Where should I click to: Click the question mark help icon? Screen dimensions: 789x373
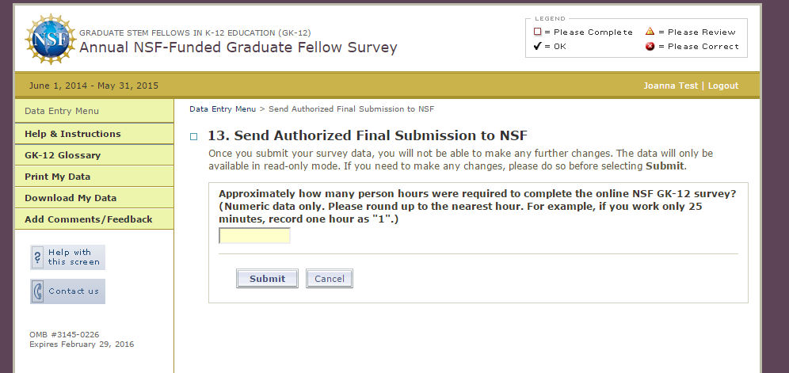(x=37, y=257)
